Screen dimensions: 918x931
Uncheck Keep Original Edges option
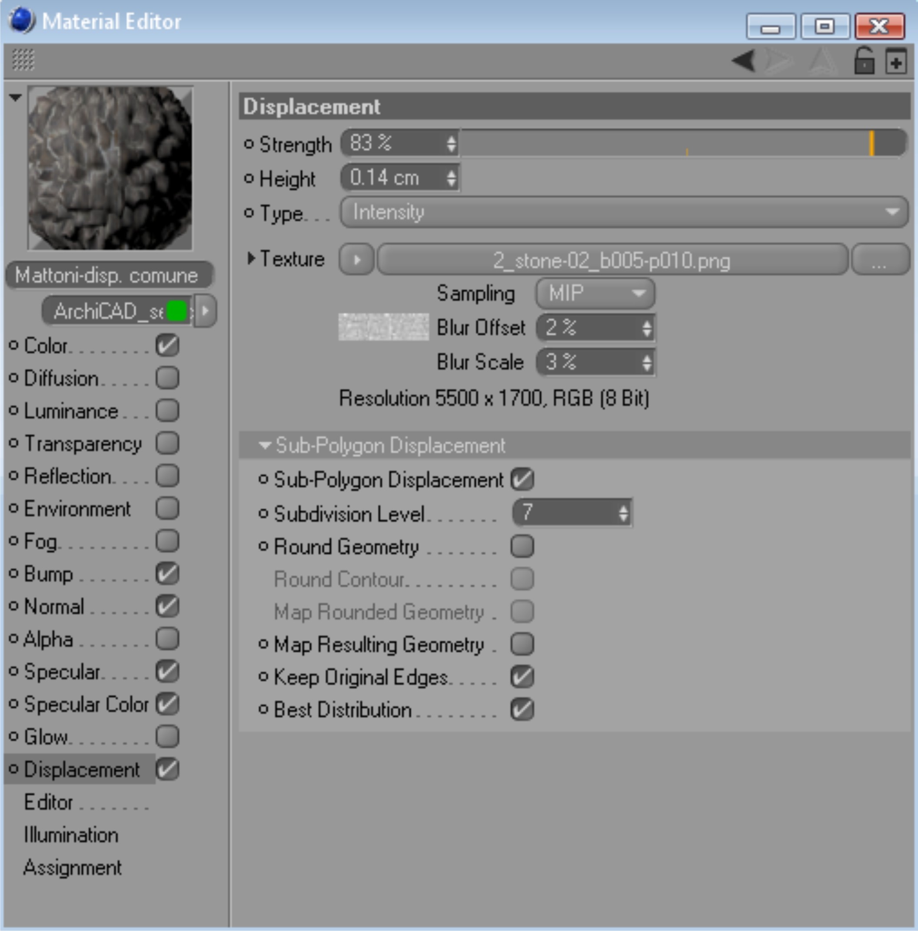[x=522, y=677]
